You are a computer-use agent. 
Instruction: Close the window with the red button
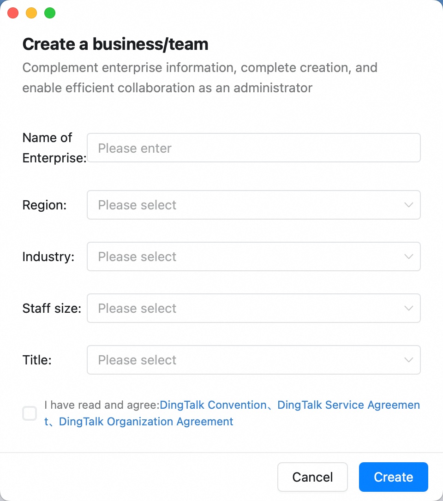13,13
